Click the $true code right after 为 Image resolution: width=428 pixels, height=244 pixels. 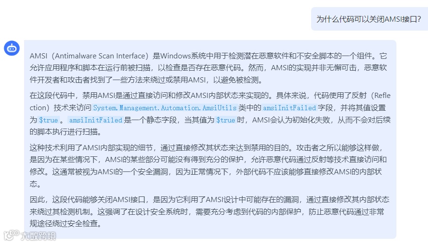click(x=49, y=120)
